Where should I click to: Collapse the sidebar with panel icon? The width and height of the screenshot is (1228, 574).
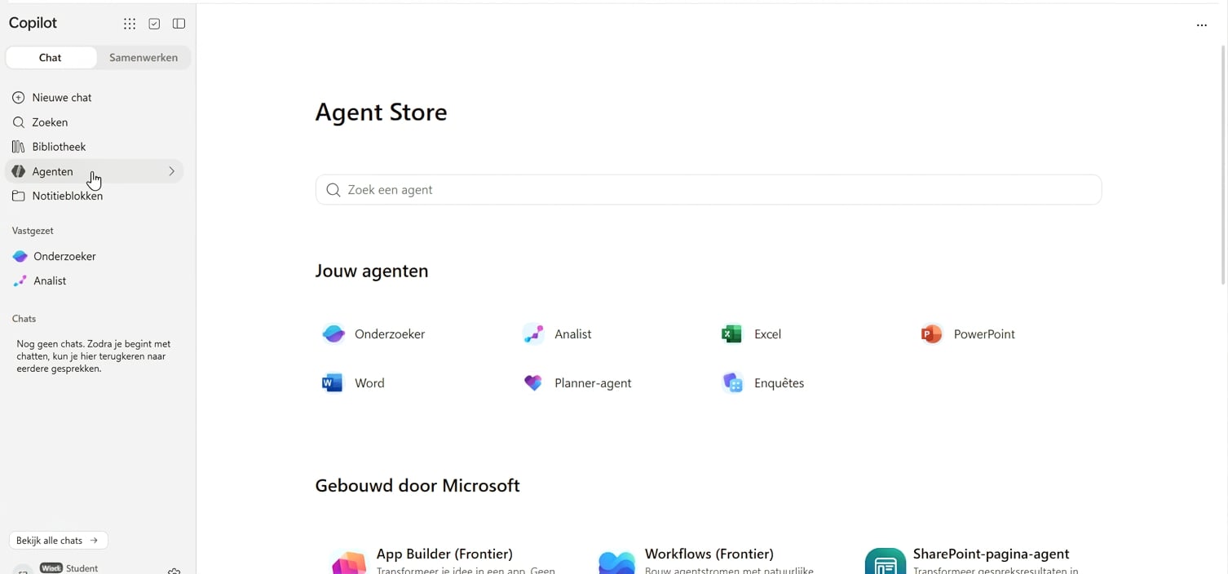(179, 24)
